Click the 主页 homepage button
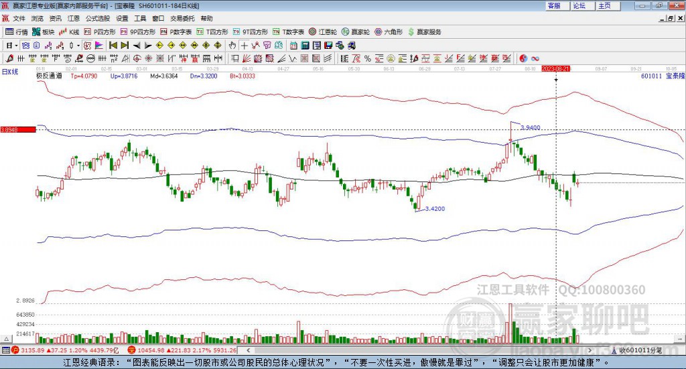Image resolution: width=686 pixels, height=369 pixels. point(608,5)
